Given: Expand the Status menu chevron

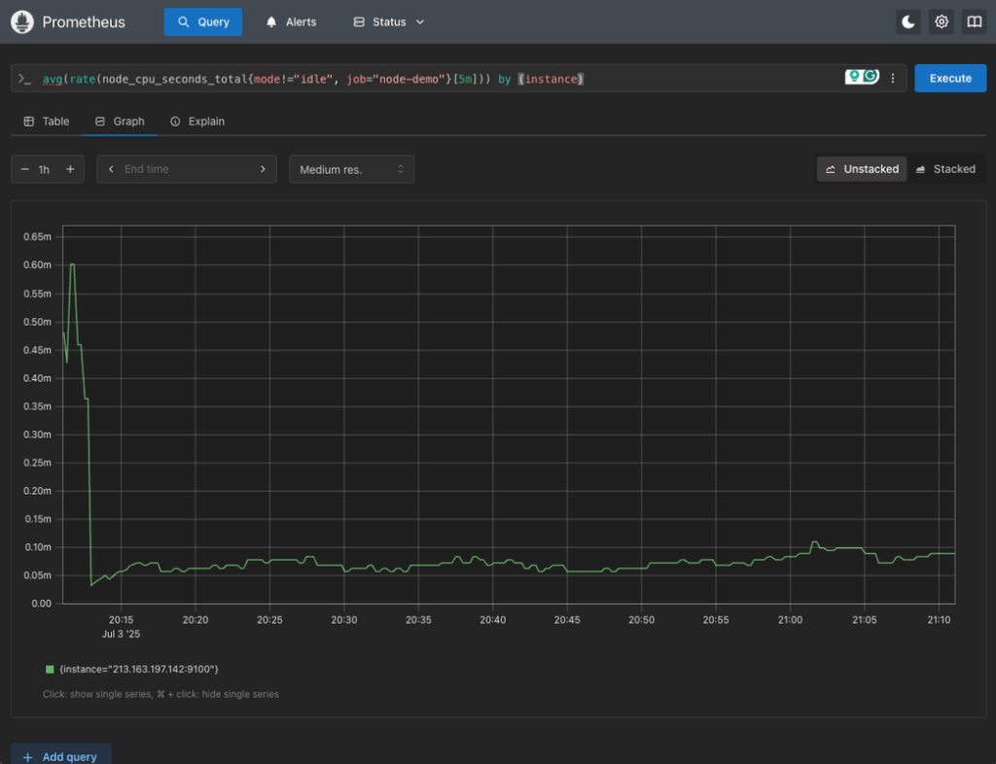Looking at the screenshot, I should [x=419, y=21].
